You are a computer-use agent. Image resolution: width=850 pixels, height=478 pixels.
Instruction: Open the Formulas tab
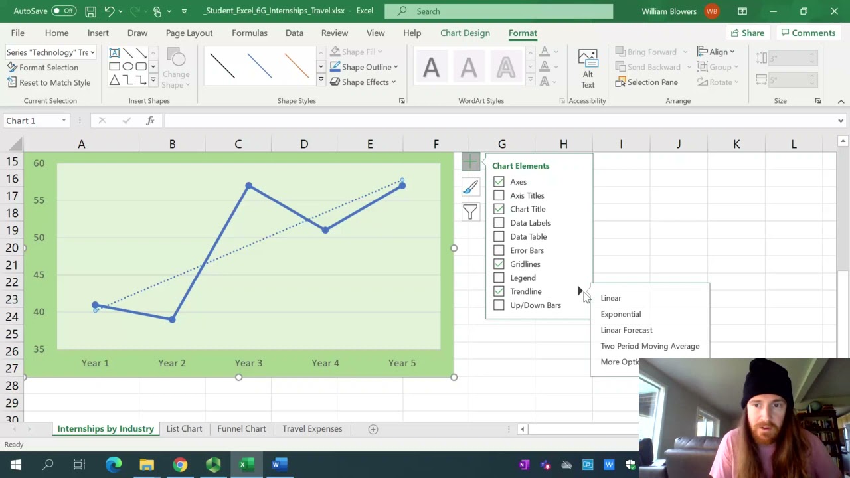pos(250,33)
